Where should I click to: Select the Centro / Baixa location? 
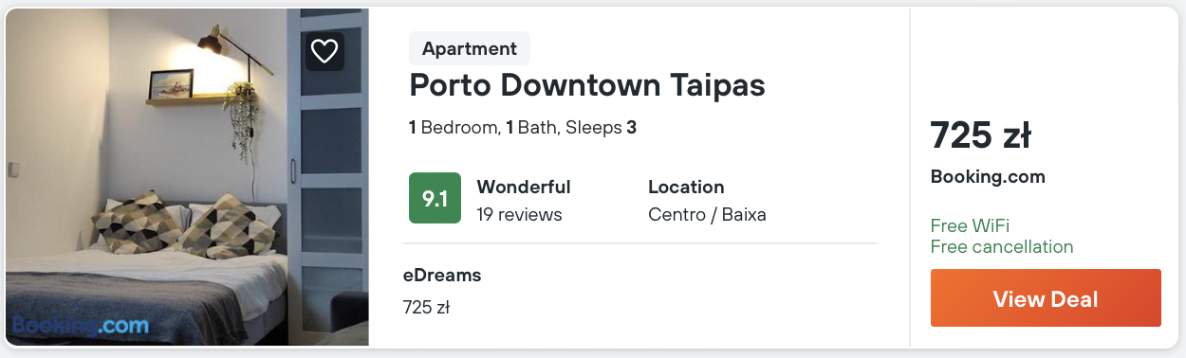click(707, 215)
